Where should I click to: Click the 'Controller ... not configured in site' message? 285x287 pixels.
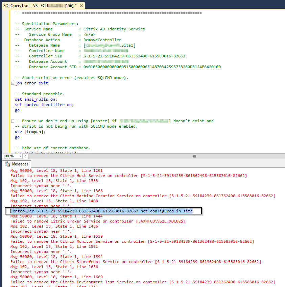pyautogui.click(x=101, y=211)
